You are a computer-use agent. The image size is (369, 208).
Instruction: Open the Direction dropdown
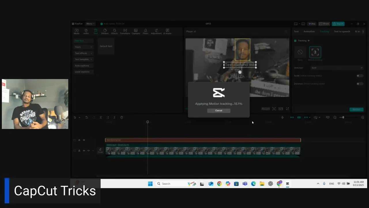(337, 68)
